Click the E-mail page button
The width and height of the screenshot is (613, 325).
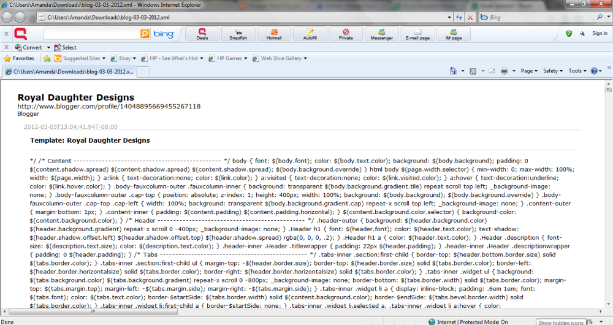point(417,34)
